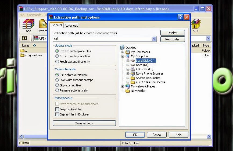Select Fresh existing files only option
233x151 pixels.
pyautogui.click(x=57, y=61)
